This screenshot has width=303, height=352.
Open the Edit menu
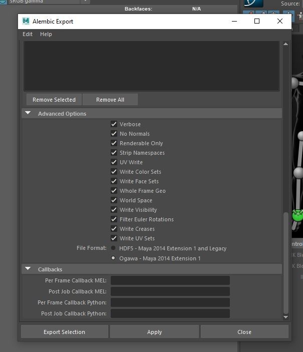pyautogui.click(x=28, y=34)
